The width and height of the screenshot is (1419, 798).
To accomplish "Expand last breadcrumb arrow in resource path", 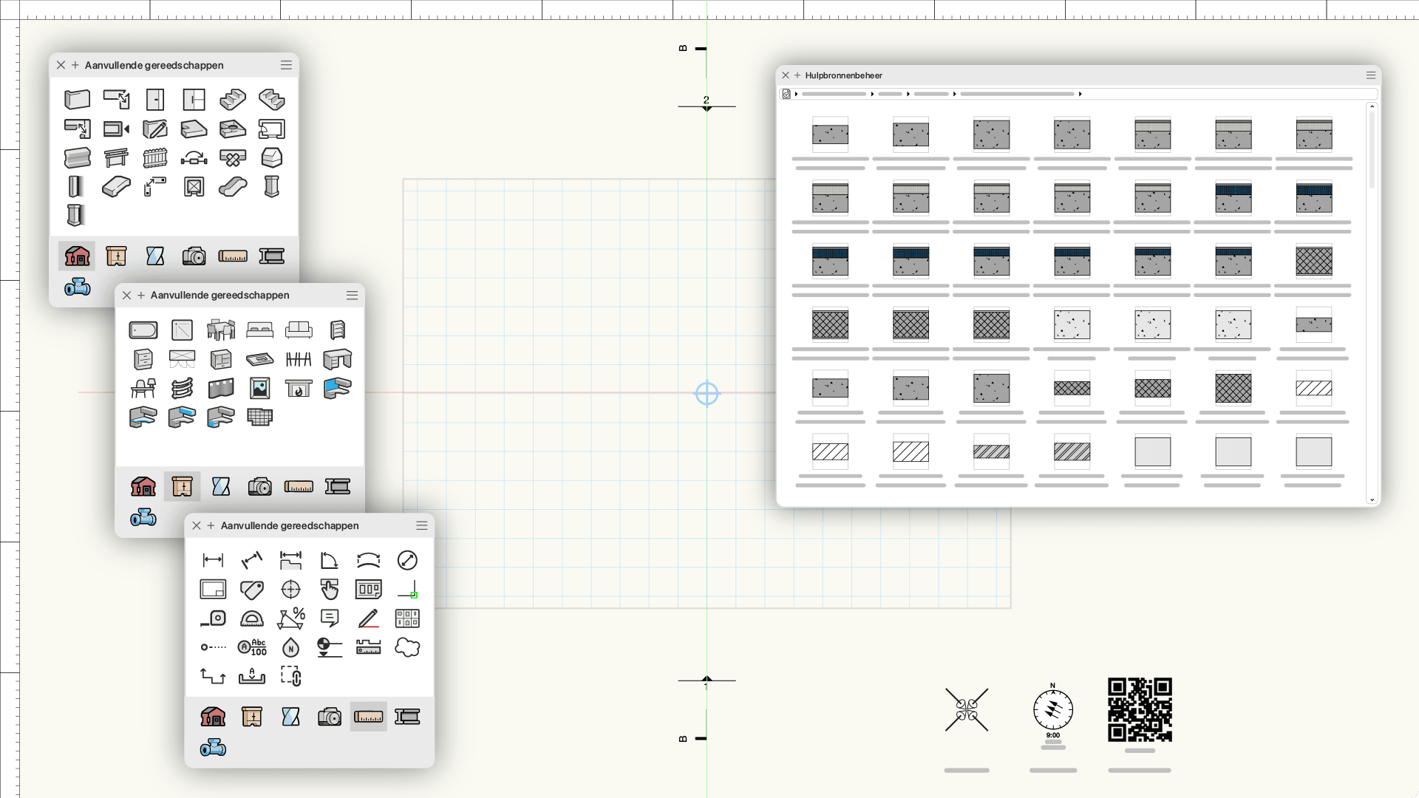I will coord(1081,94).
